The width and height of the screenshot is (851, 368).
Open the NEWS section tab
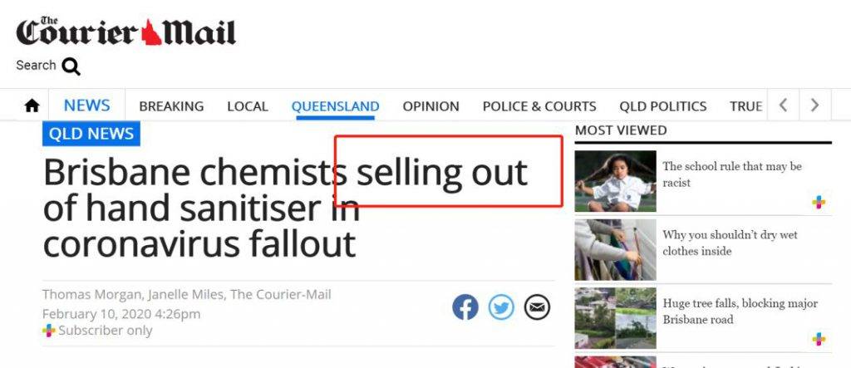(x=86, y=105)
